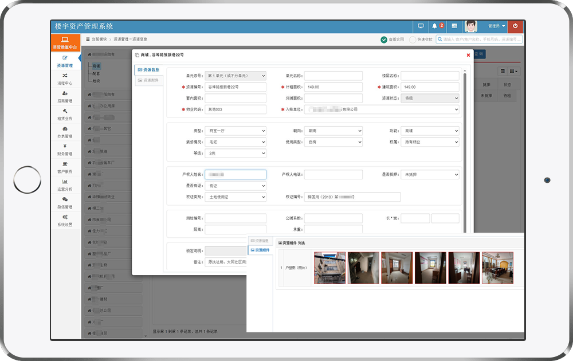The width and height of the screenshot is (573, 361).
Task: Open the 权证类别 dropdown
Action: (x=236, y=197)
